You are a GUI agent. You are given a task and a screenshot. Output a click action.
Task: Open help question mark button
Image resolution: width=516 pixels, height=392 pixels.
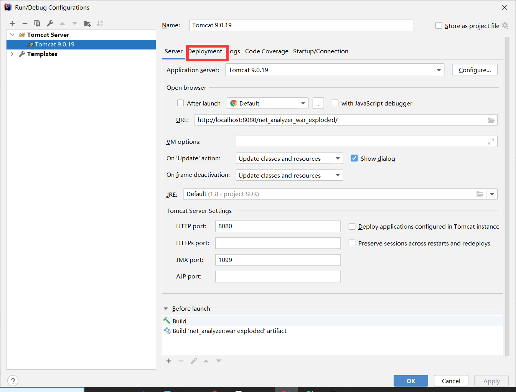[13, 381]
